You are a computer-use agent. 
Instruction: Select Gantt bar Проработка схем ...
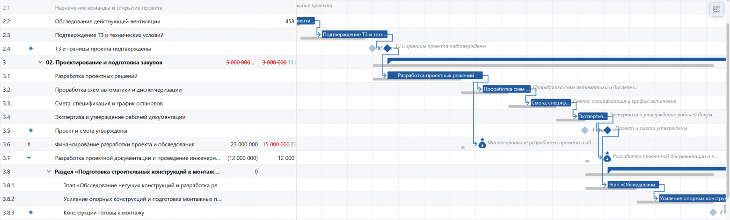(x=507, y=89)
